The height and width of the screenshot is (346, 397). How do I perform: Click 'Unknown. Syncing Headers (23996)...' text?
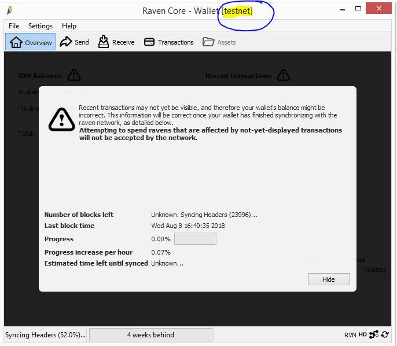coord(204,215)
